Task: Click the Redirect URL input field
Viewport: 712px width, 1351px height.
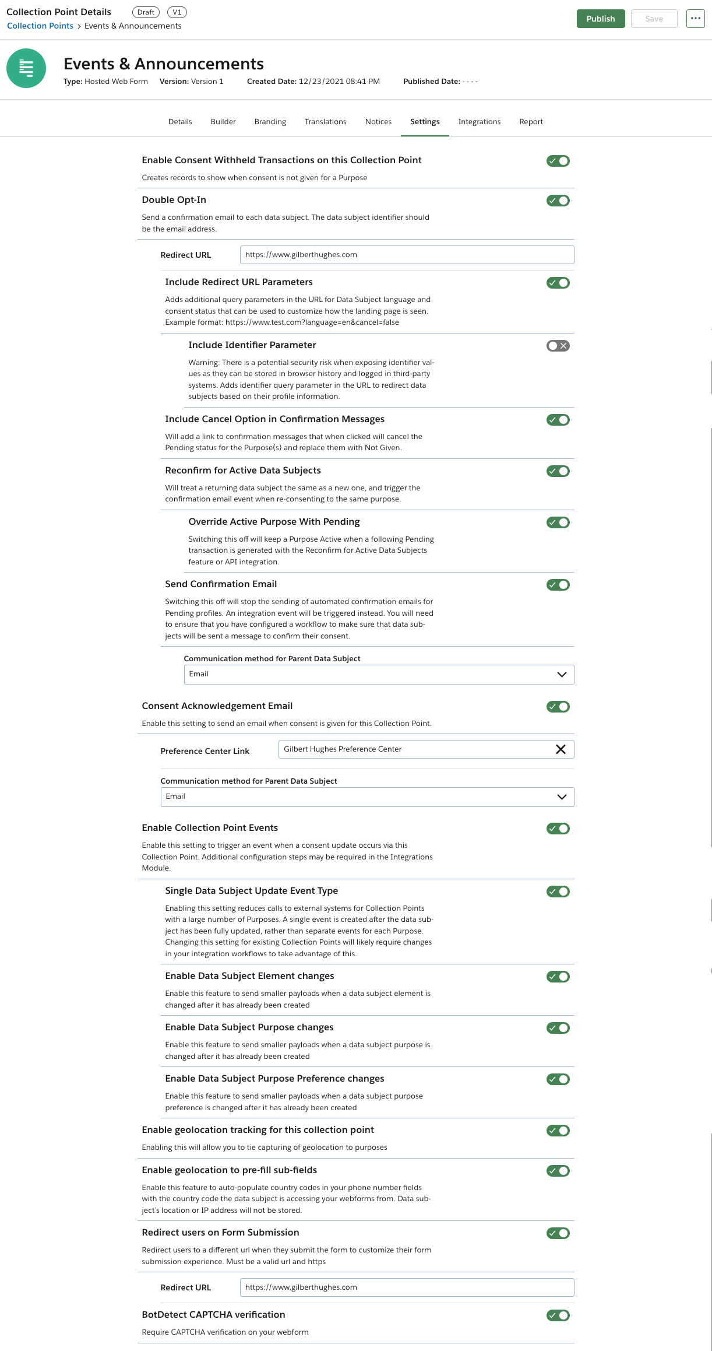Action: coord(406,255)
